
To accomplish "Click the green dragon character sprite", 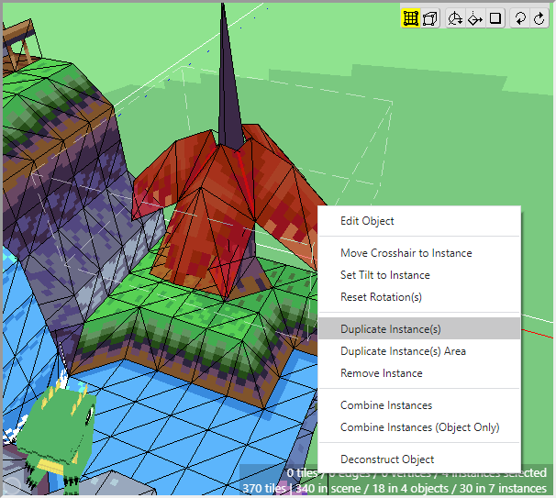I will point(61,431).
